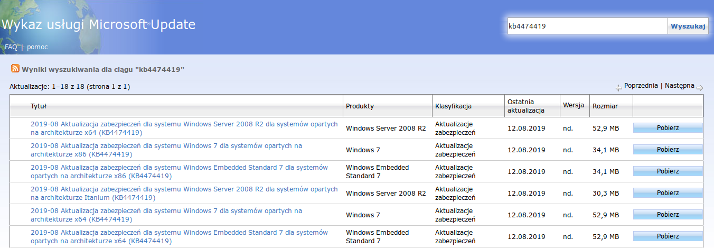Click Aktualizacje zabezpieczeń cell in Windows 7 x86 row
Screen dimensions: 714x248
point(455,150)
